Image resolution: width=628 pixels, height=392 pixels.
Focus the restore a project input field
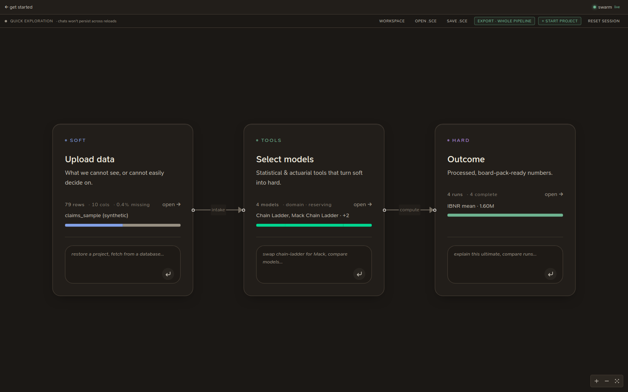(122, 265)
